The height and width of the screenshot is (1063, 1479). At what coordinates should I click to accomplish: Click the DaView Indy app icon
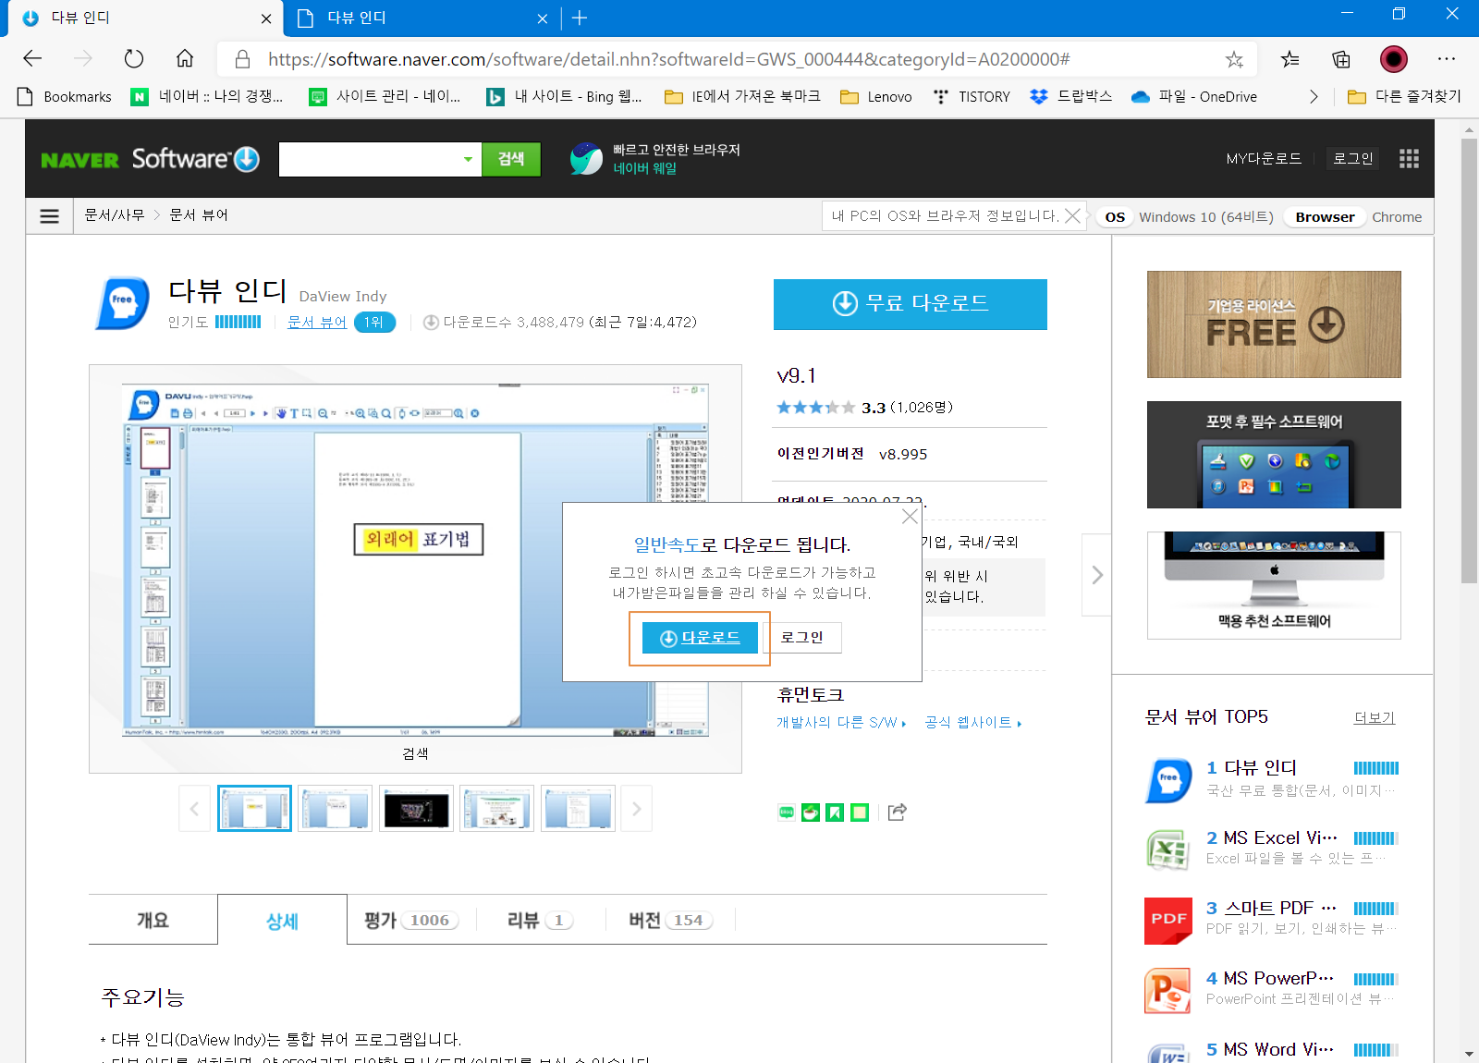(x=122, y=302)
